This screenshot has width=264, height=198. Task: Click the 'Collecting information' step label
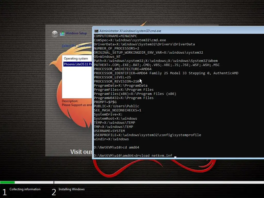[25, 189]
